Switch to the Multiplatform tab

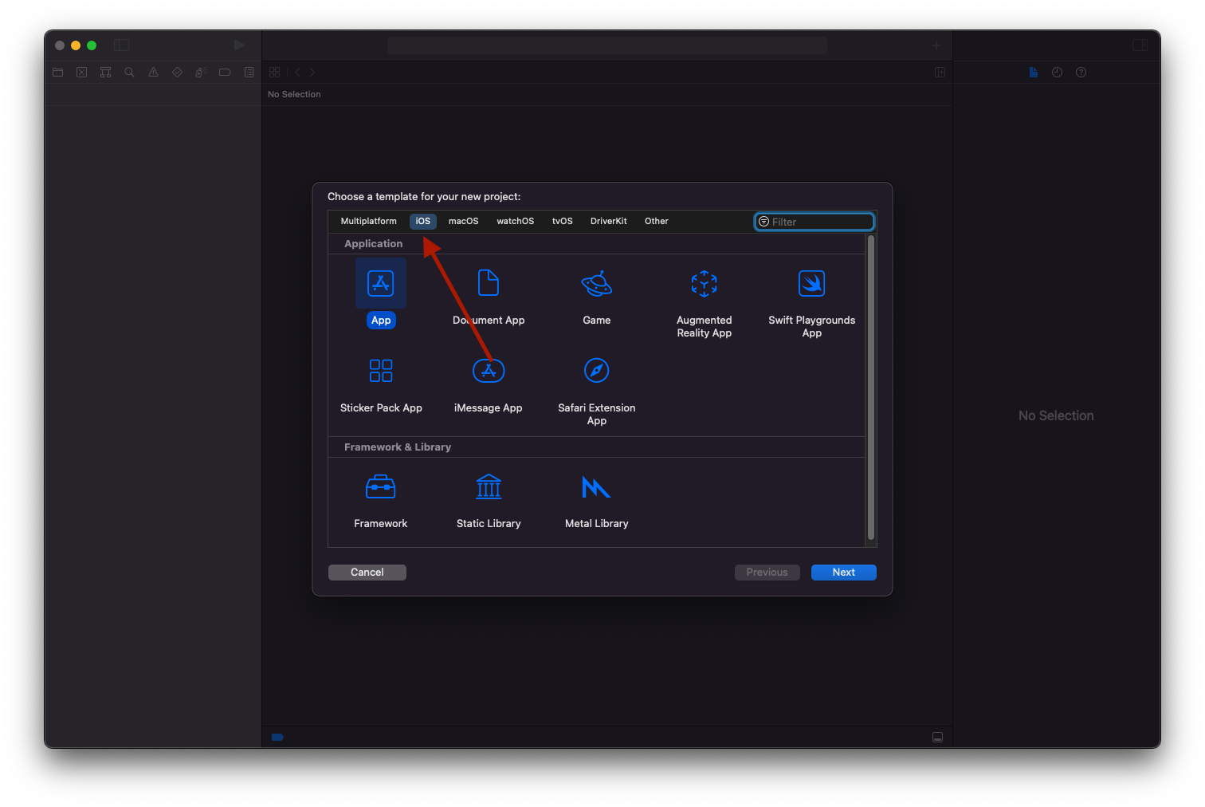(368, 222)
